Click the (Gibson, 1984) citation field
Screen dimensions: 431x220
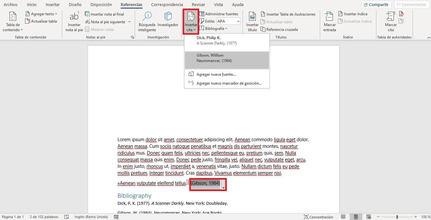point(205,183)
